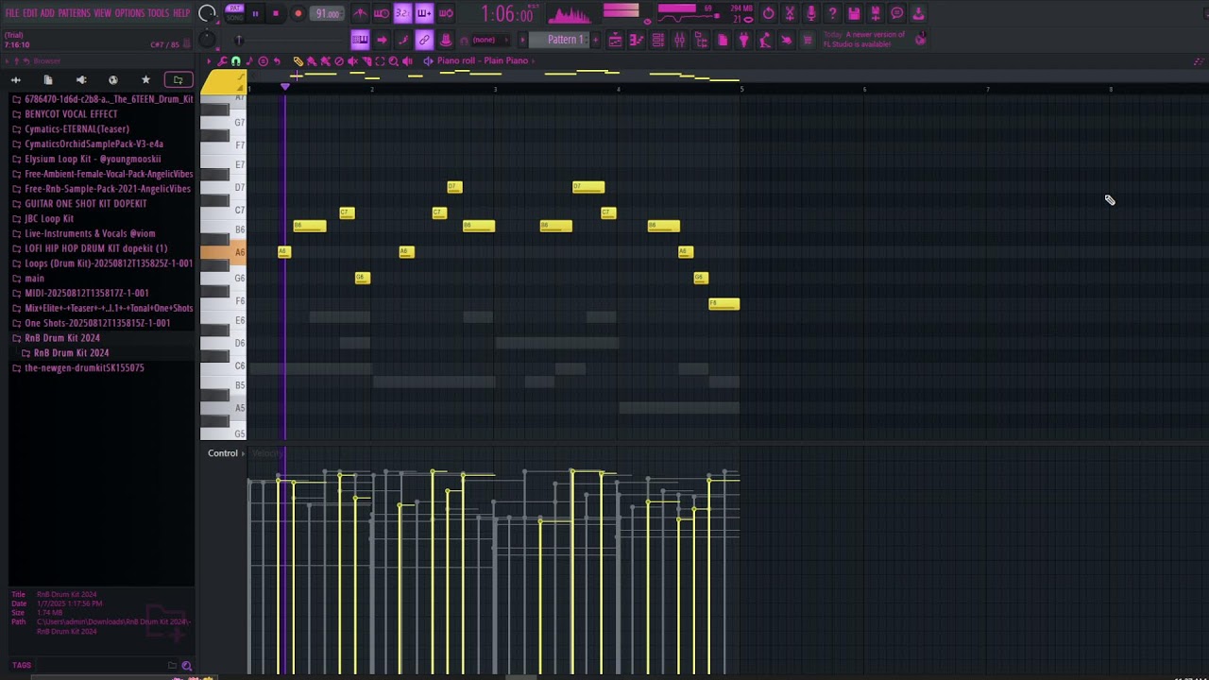Select the piano roll slice tool
Screen dimensions: 1209x680
[x=366, y=61]
